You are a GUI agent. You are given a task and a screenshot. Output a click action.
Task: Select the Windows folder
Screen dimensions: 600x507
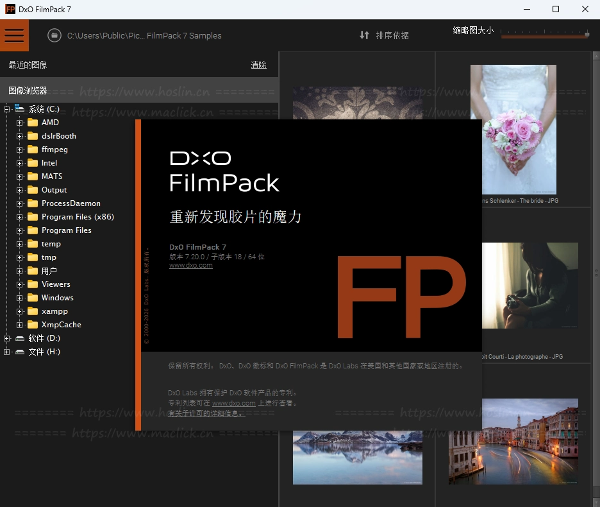click(x=58, y=298)
